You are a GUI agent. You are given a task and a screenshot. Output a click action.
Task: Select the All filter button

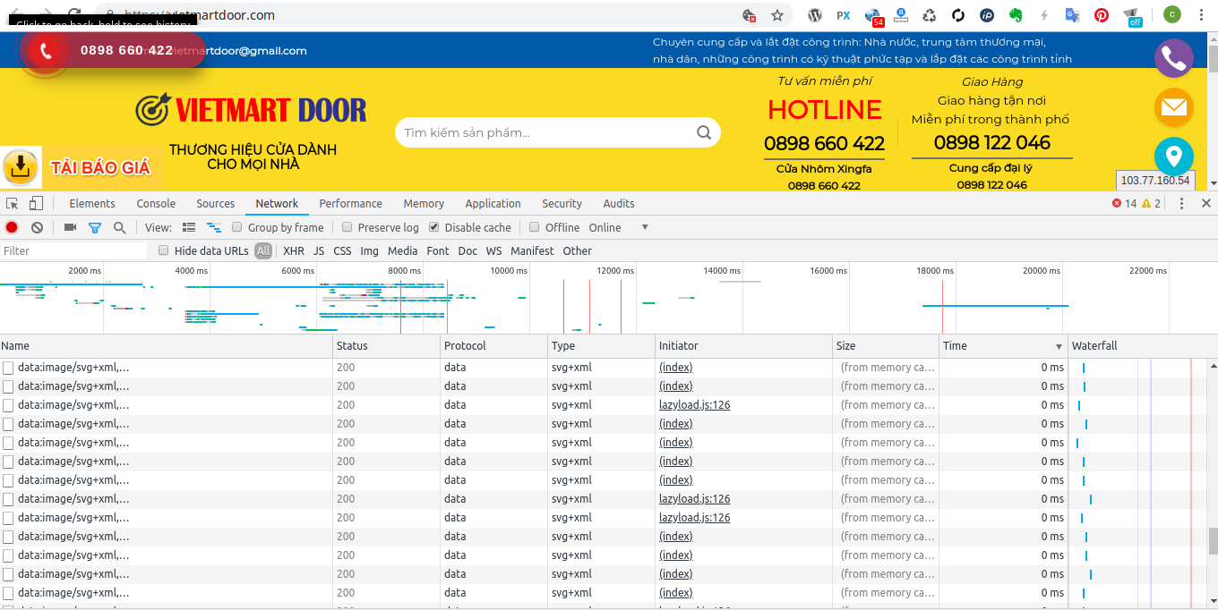262,251
